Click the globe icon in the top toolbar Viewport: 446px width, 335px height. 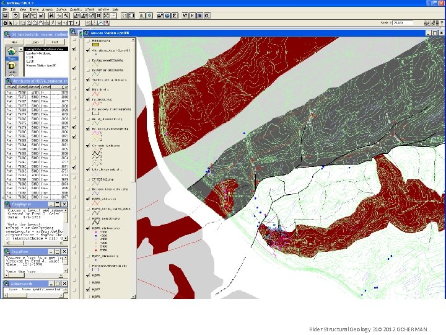(x=167, y=16)
